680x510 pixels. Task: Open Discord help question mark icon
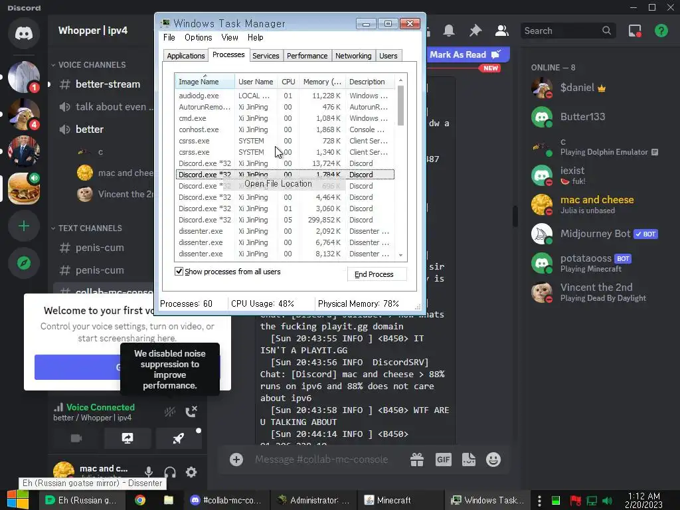click(x=661, y=31)
